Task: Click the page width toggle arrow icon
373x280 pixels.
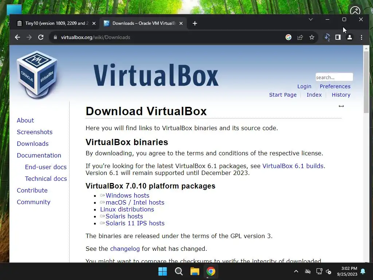Action: point(341,106)
